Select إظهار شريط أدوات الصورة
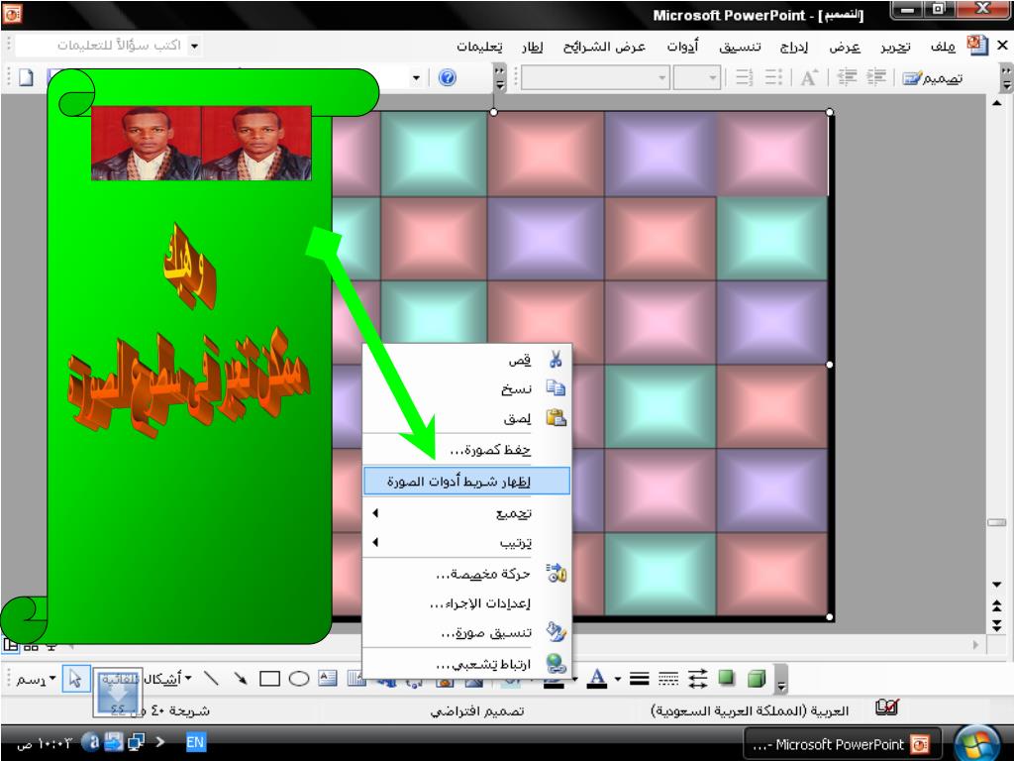The image size is (1014, 761). 466,482
